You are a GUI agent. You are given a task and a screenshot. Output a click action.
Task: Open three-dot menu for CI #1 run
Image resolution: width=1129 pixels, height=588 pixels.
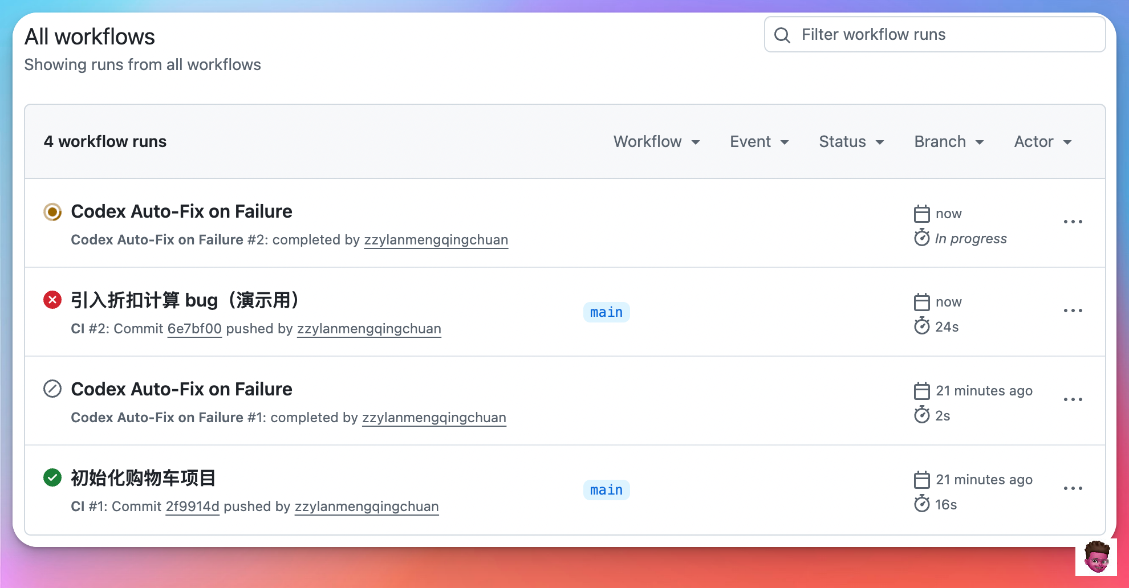(1073, 488)
